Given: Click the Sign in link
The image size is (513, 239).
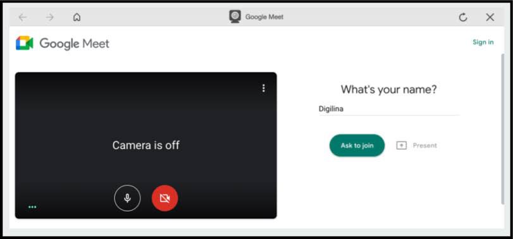Looking at the screenshot, I should [x=483, y=42].
